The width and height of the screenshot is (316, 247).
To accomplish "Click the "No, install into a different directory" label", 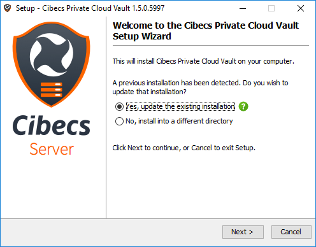I will point(179,121).
